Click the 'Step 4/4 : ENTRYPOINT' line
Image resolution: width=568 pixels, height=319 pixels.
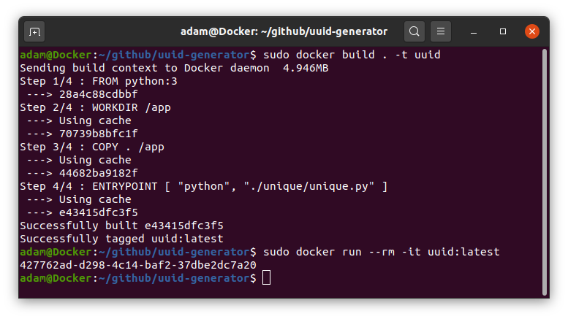[x=203, y=187]
